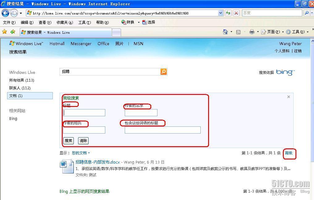314x200 pixels.
Task: Click the Windows Live logo
Action: tap(26, 44)
